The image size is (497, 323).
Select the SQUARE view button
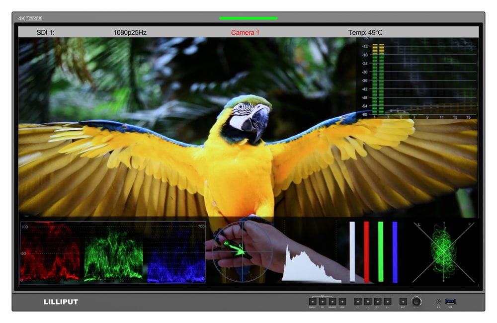pos(332,302)
